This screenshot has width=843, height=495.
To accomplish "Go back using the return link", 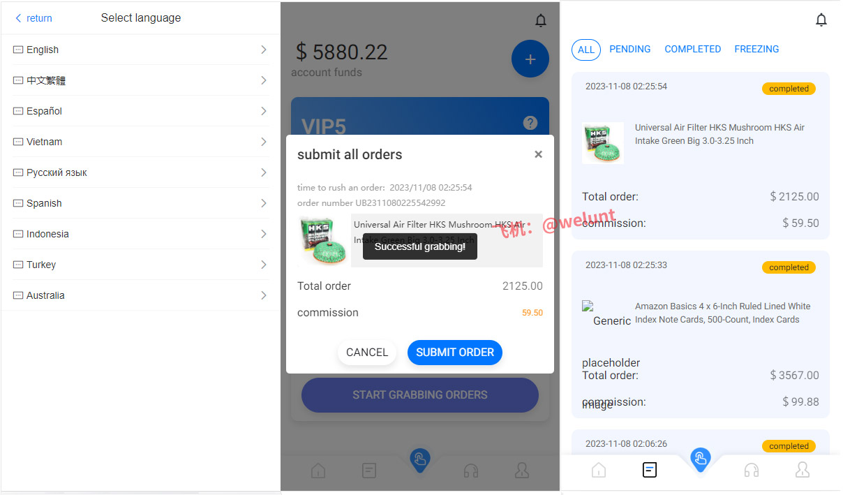I will [x=33, y=18].
